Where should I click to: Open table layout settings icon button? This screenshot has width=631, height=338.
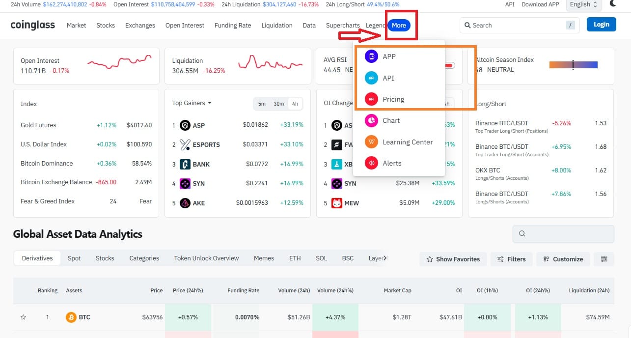[604, 259]
